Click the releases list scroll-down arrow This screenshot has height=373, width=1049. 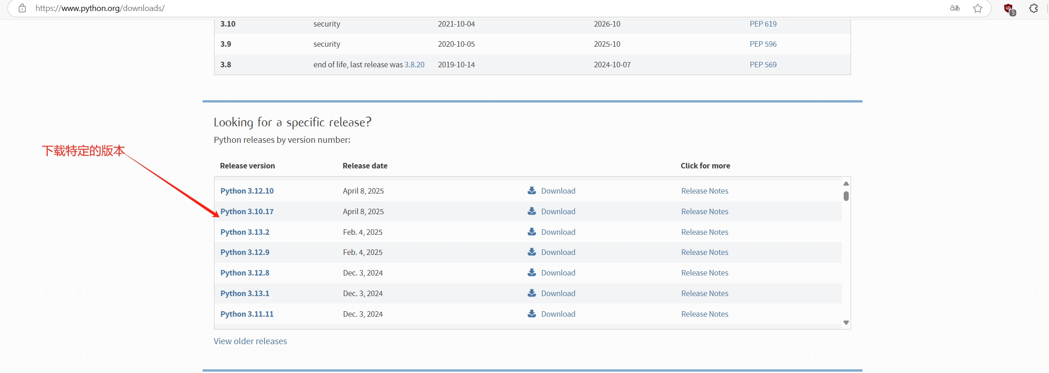coord(846,323)
